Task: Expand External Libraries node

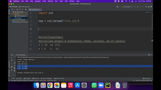Action: click(11, 20)
